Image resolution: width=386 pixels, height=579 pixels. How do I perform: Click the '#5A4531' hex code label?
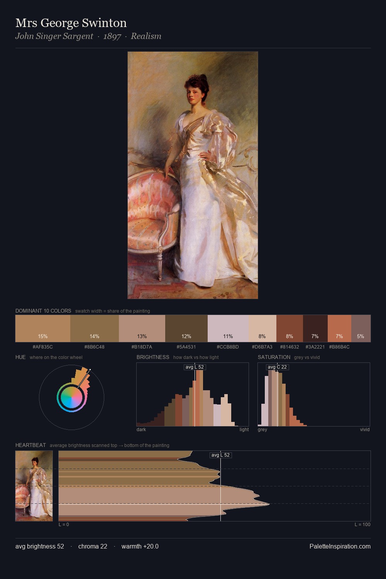tap(186, 347)
